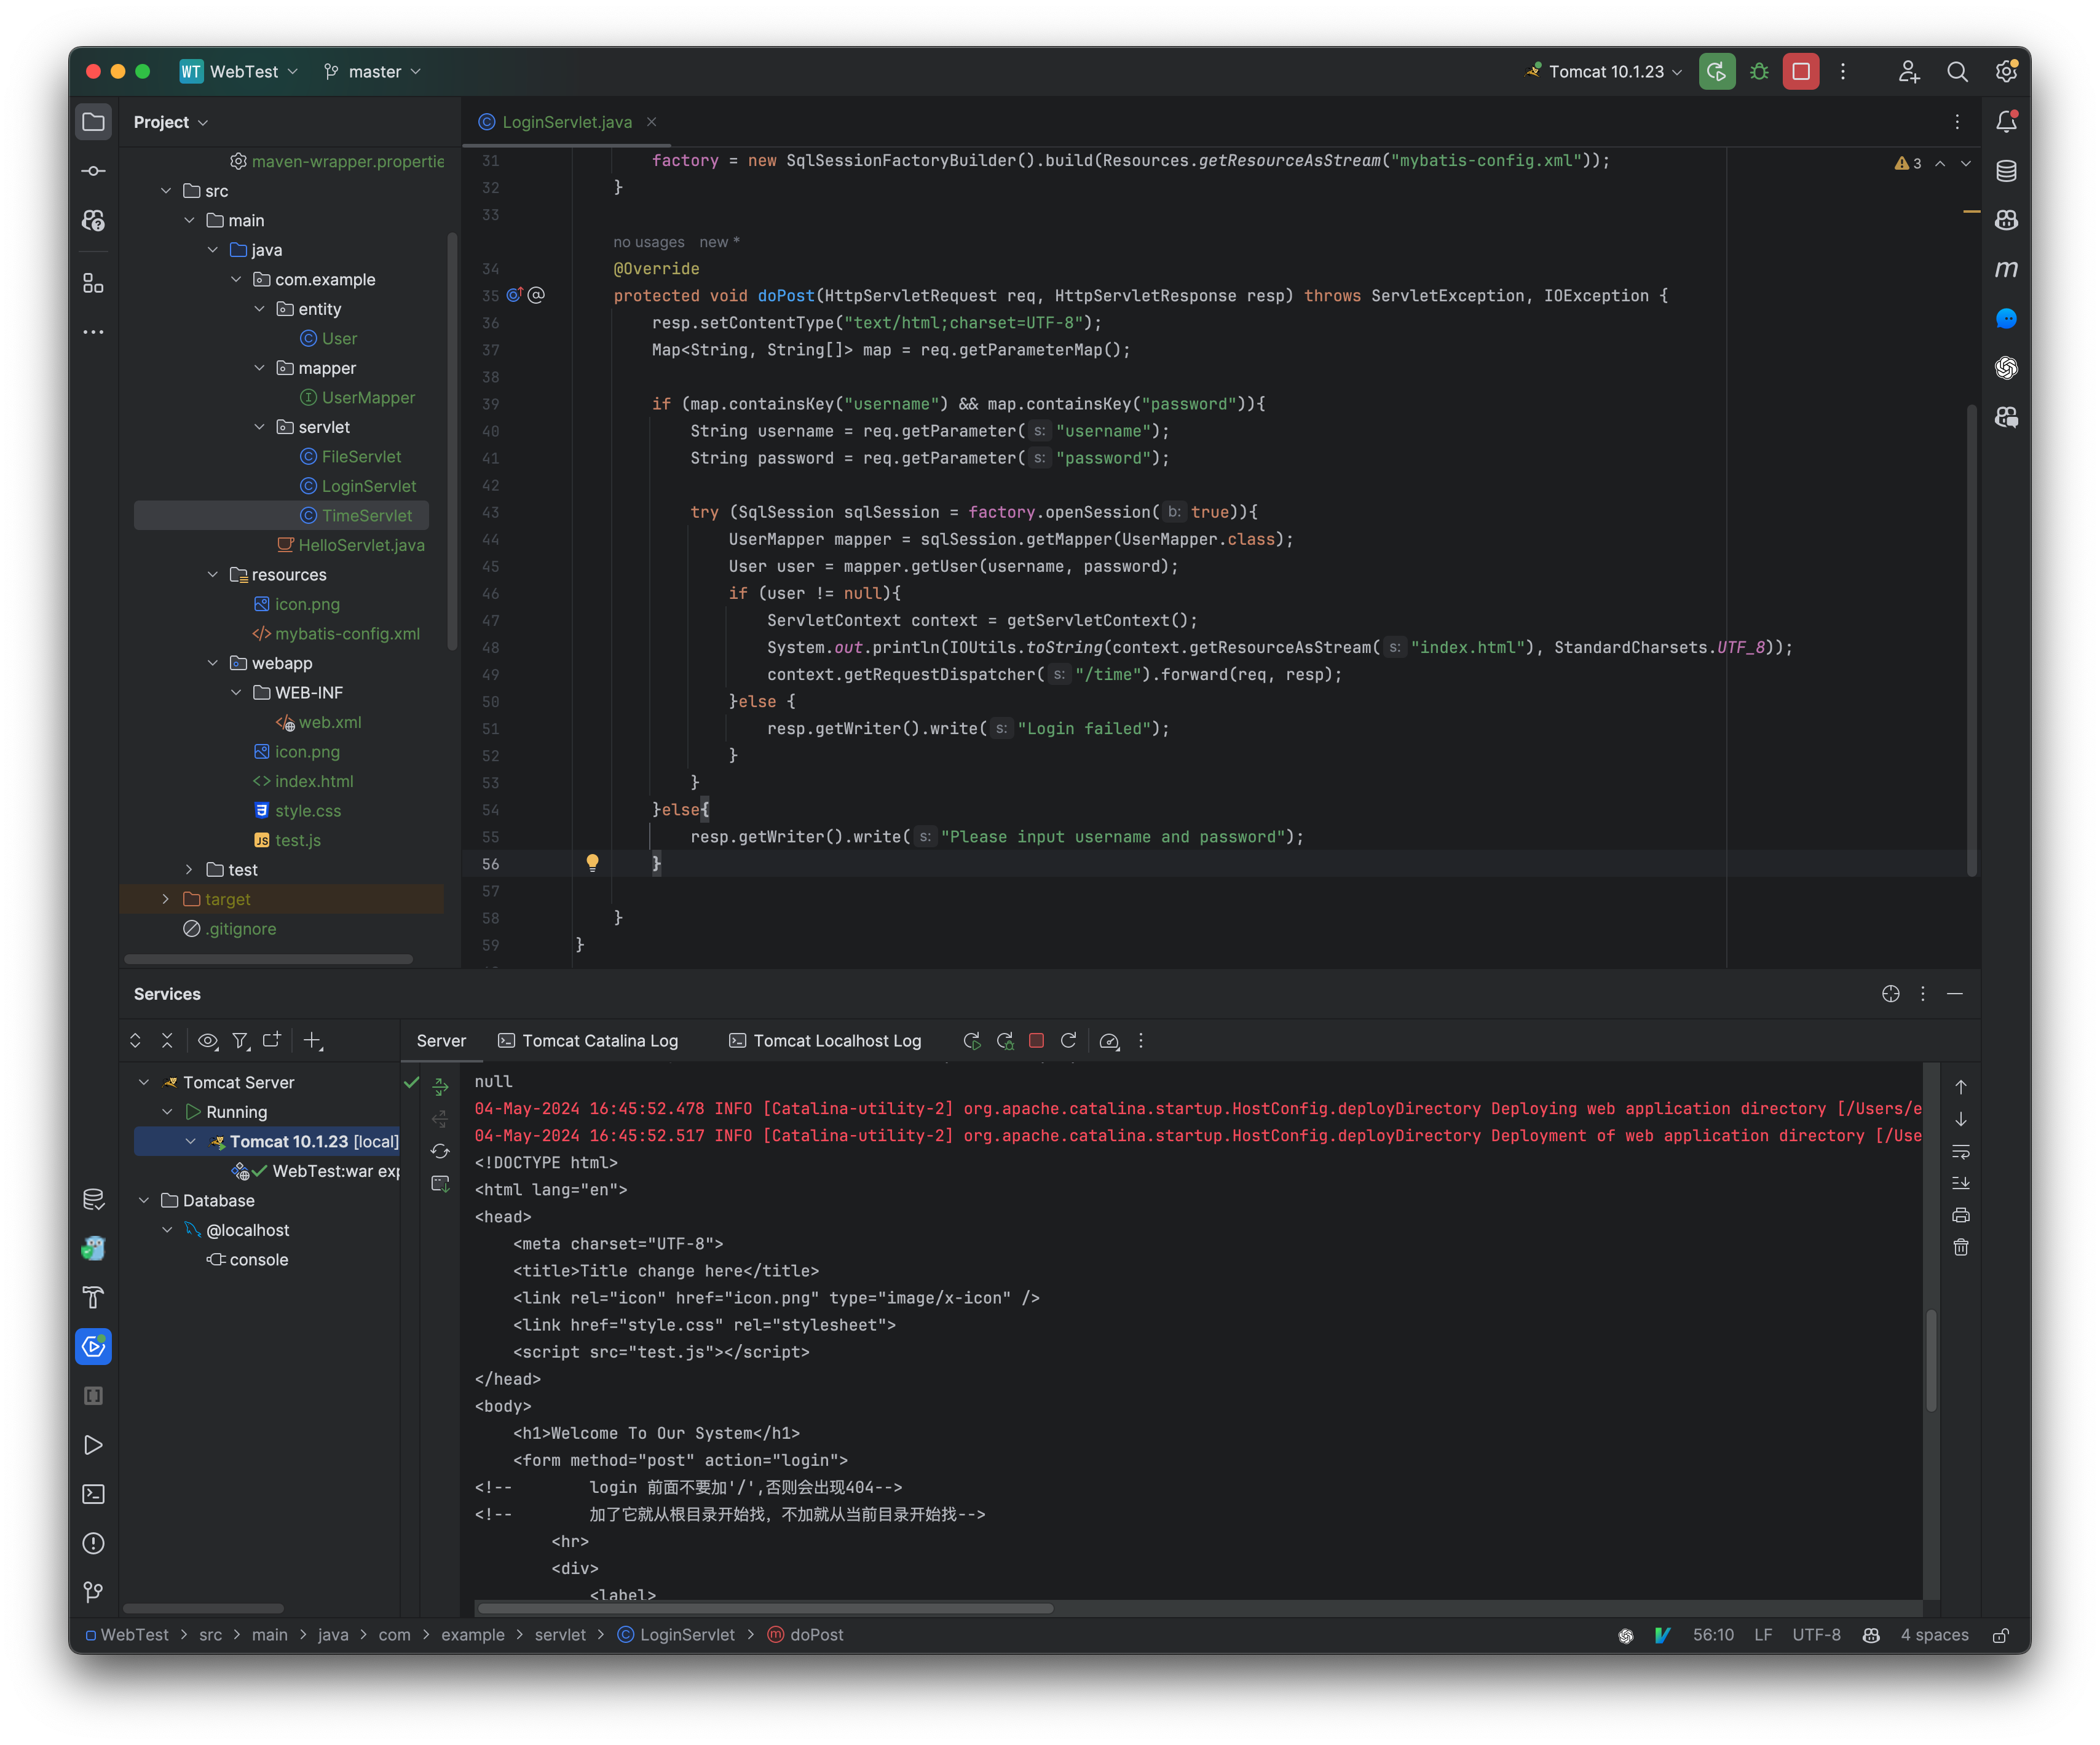Viewport: 2100px width, 1745px height.
Task: Click the UTF-8 encoding label in status bar
Action: (x=1815, y=1634)
